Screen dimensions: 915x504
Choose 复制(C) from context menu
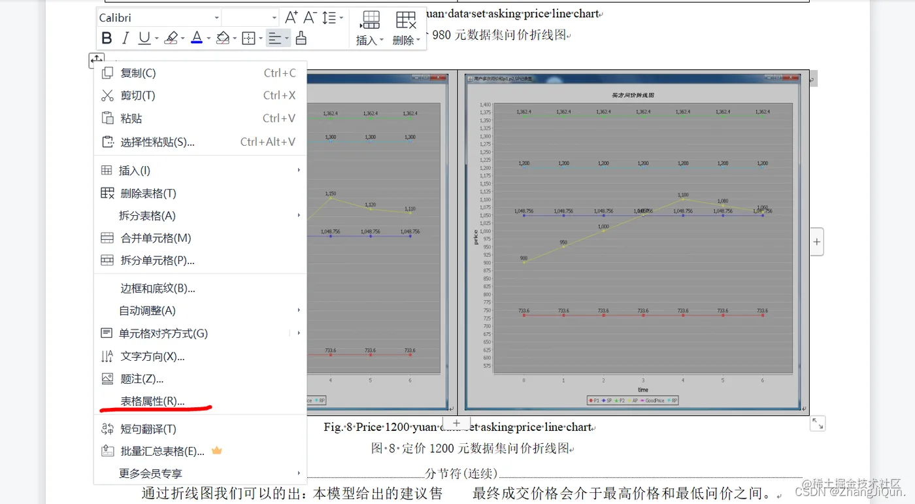[200, 73]
